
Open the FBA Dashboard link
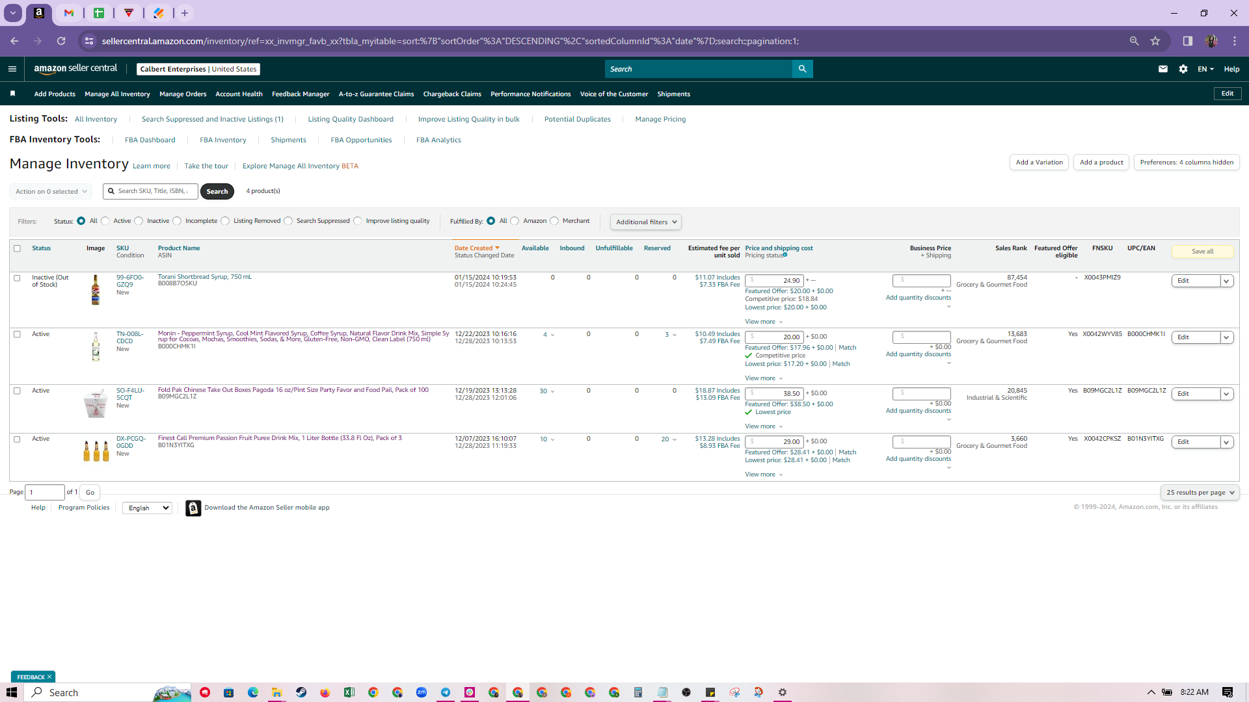point(150,140)
